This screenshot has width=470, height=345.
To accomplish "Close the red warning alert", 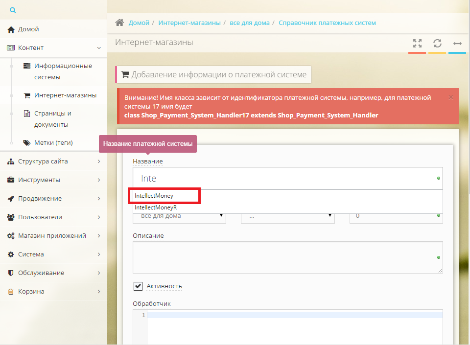I will click(x=451, y=97).
